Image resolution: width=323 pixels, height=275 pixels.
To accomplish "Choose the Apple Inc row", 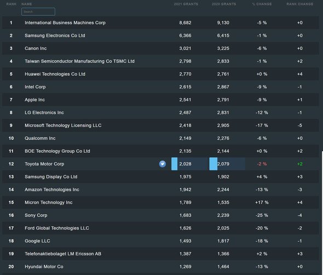I will [160, 100].
